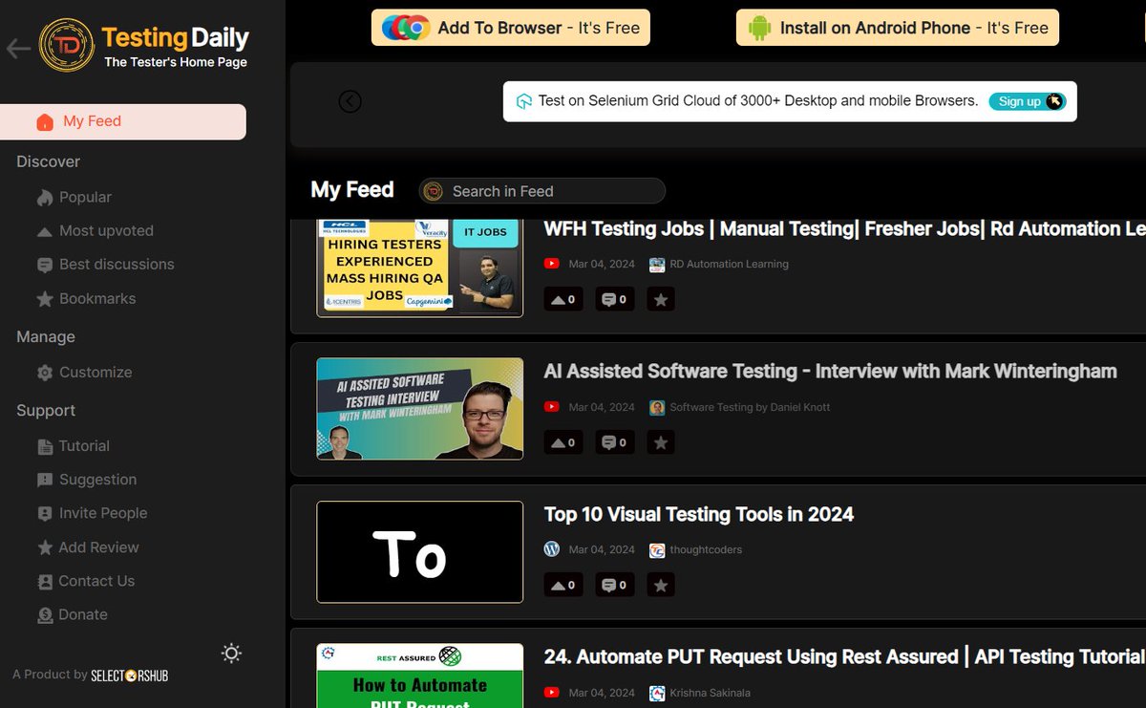The height and width of the screenshot is (708, 1146).
Task: Star the Rest Assured API Testing tutorial
Action: click(660, 705)
